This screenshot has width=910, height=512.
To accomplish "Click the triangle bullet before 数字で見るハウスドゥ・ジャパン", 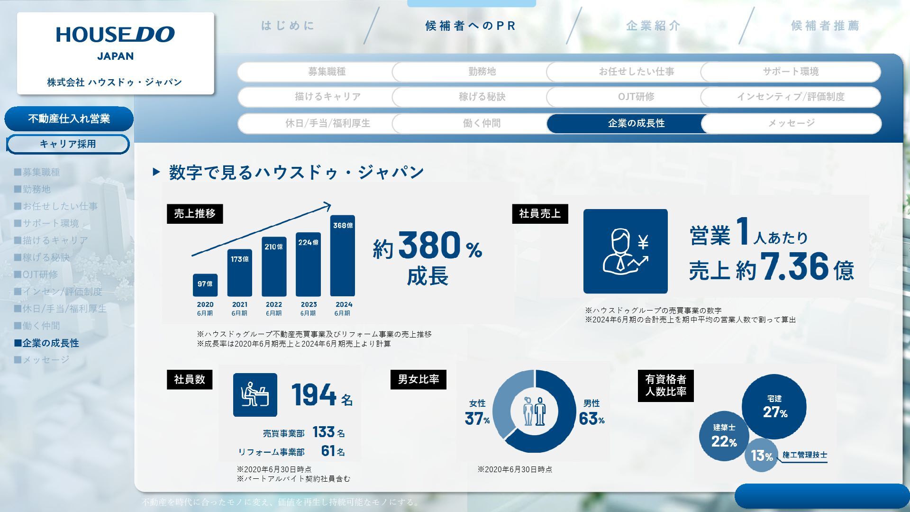I will [x=156, y=172].
